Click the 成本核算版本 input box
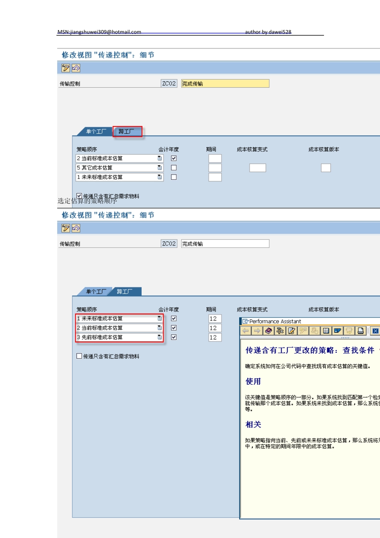The height and width of the screenshot is (538, 380). point(326,168)
